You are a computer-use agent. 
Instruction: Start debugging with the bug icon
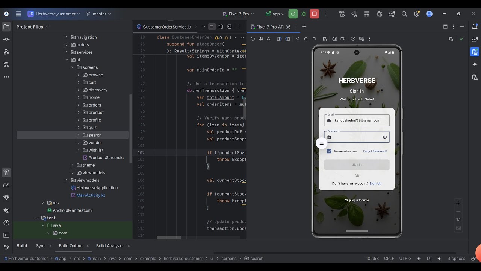click(x=304, y=14)
